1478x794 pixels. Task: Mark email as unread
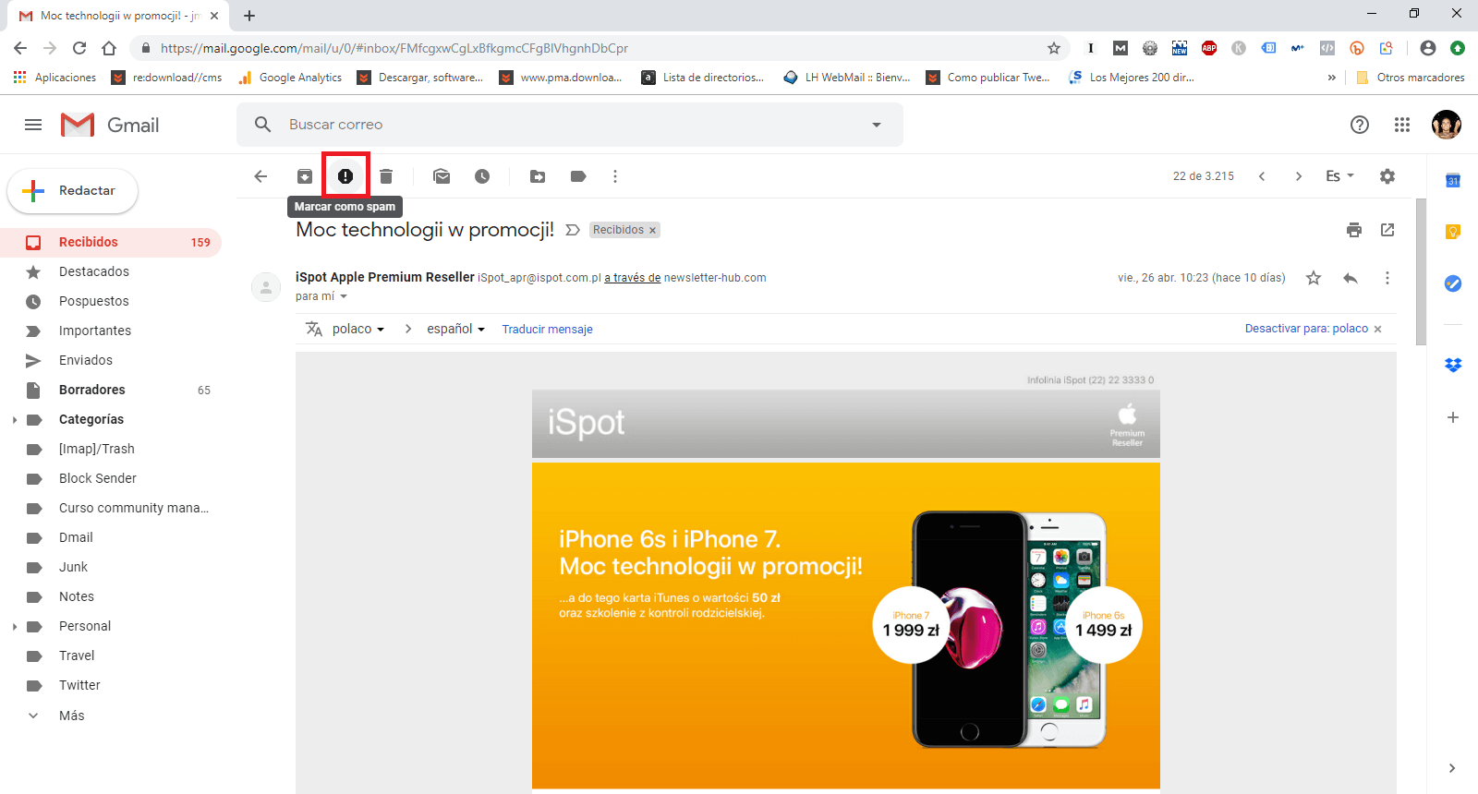tap(442, 176)
